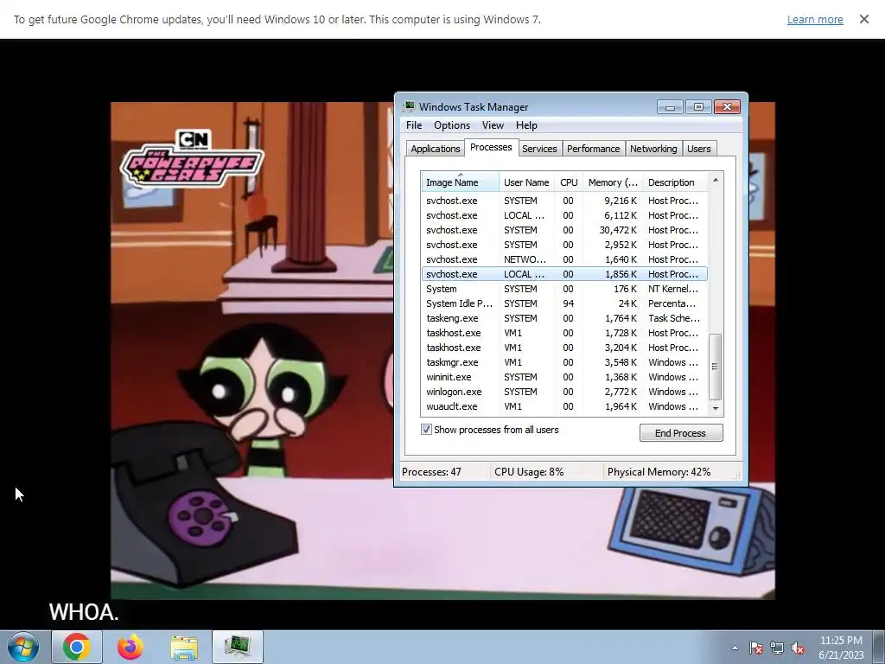Minimize the Windows Task Manager window

[x=670, y=106]
